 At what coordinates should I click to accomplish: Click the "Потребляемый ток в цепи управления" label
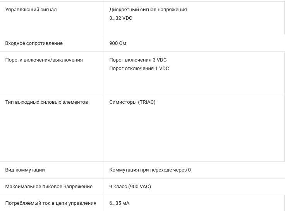tap(51, 203)
